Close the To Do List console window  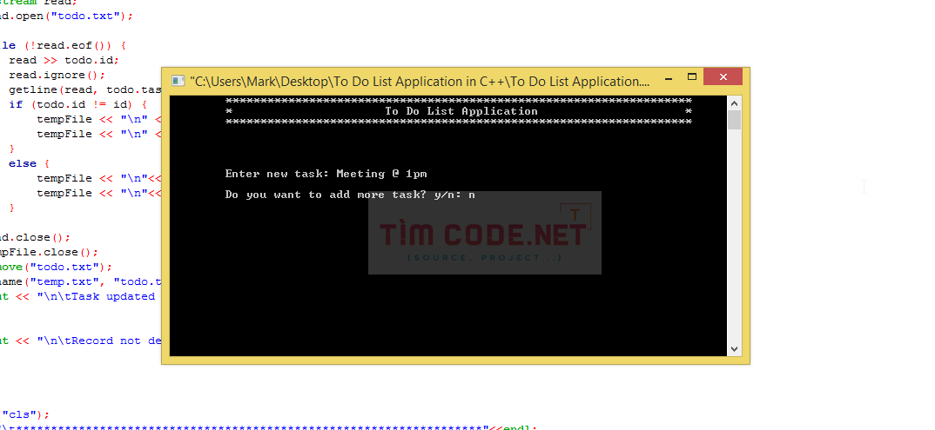click(x=723, y=76)
